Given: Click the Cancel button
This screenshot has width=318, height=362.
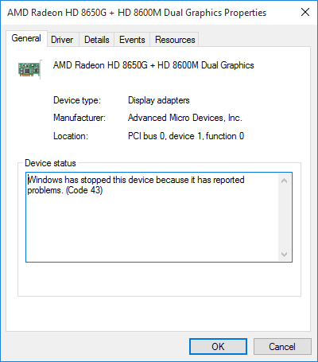Looking at the screenshot, I should [282, 346].
